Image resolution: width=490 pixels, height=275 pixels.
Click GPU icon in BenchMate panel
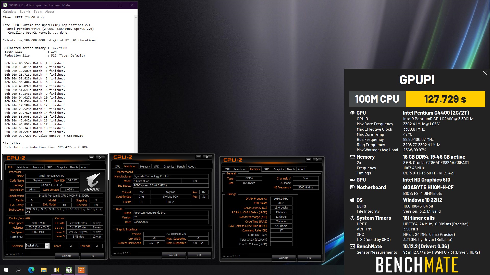[352, 180]
